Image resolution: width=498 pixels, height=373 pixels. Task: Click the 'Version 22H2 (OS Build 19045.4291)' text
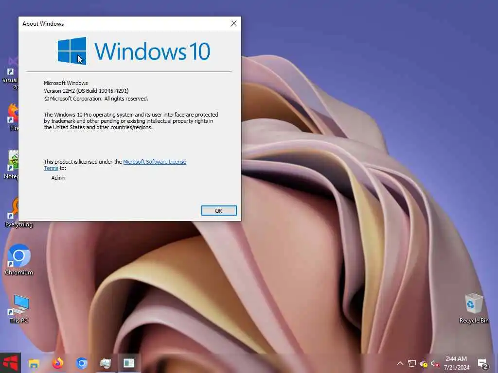[86, 91]
